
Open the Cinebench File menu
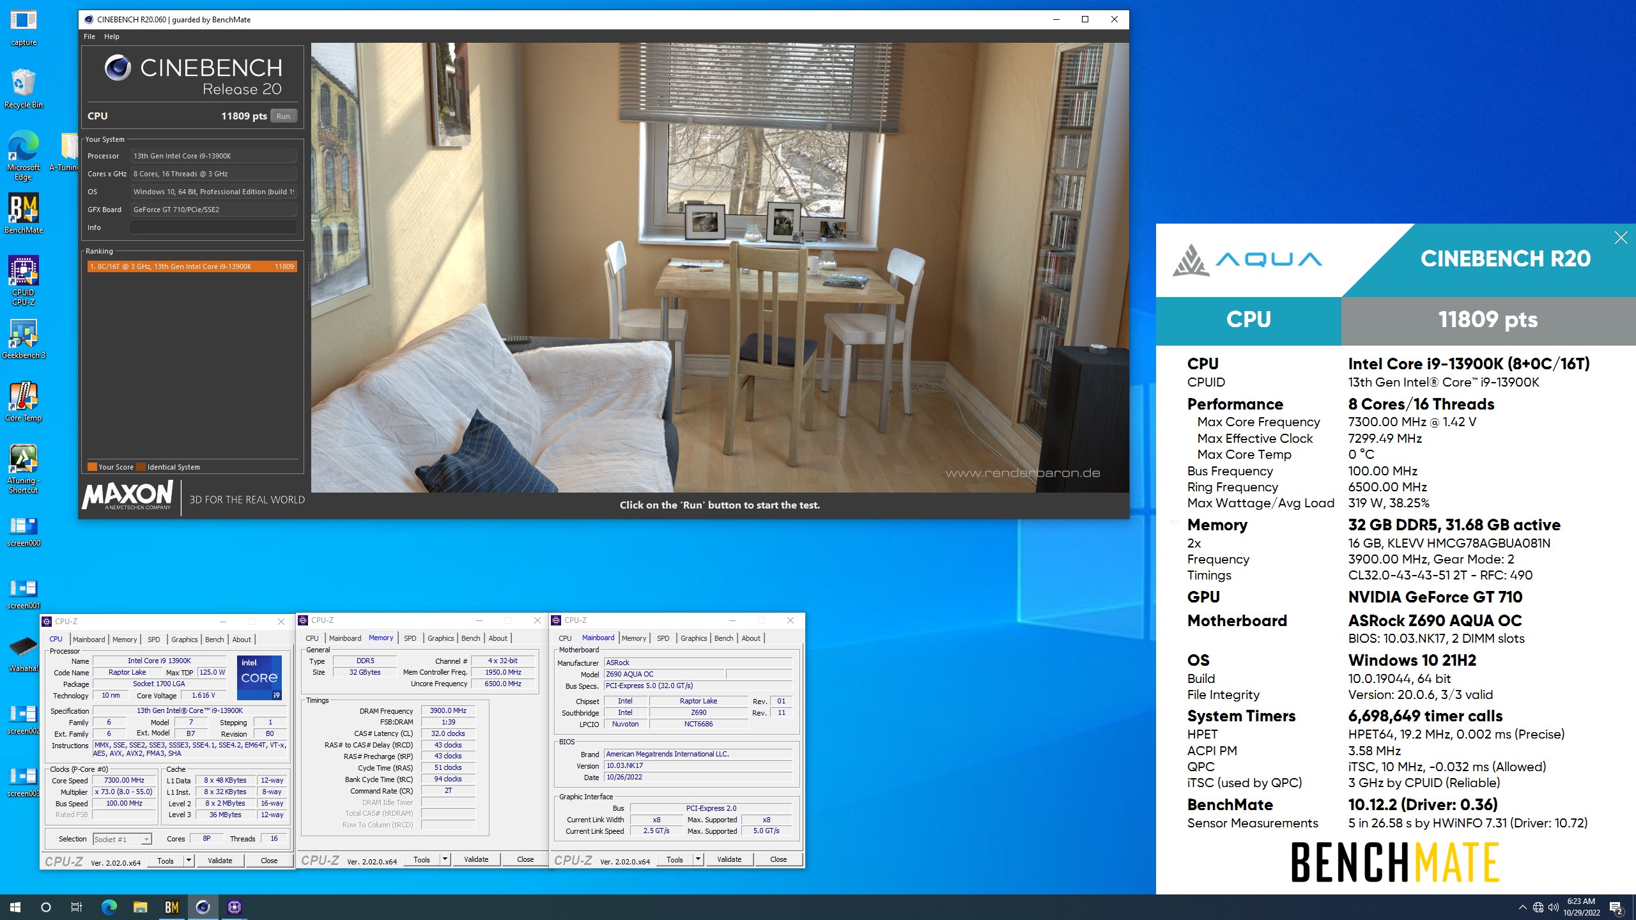tap(89, 36)
